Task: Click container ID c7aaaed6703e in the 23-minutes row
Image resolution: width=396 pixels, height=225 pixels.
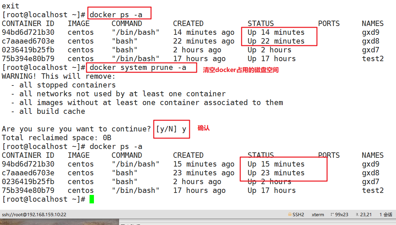Action: click(28, 173)
